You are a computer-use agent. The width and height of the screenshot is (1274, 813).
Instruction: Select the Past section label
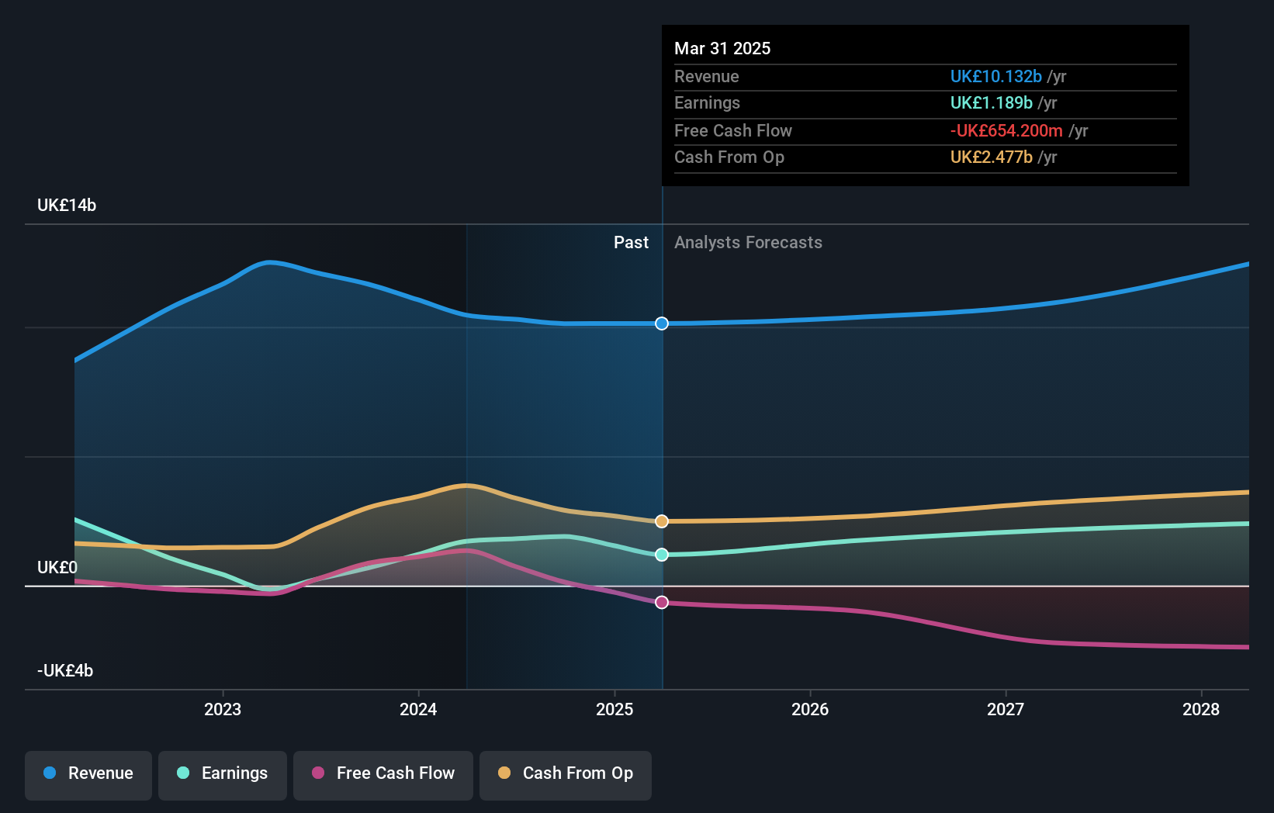click(631, 243)
